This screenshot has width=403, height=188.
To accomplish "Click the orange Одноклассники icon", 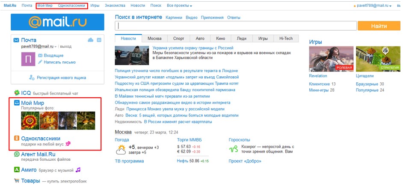I will [x=17, y=138].
